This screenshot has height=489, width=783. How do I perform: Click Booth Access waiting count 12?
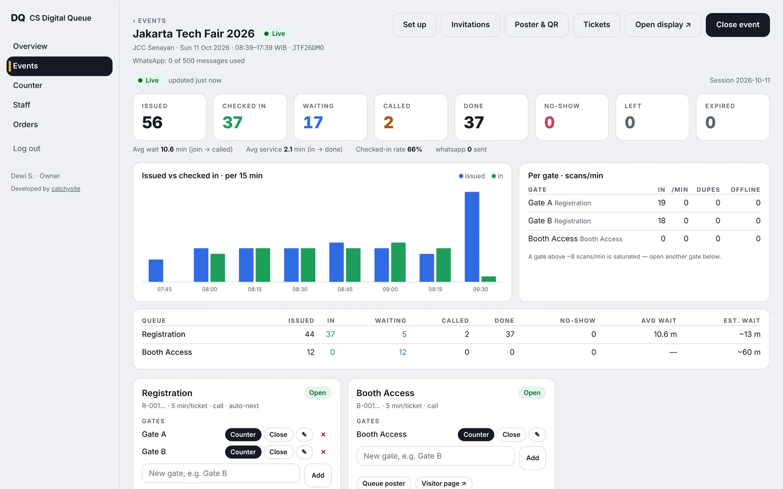pyautogui.click(x=403, y=352)
